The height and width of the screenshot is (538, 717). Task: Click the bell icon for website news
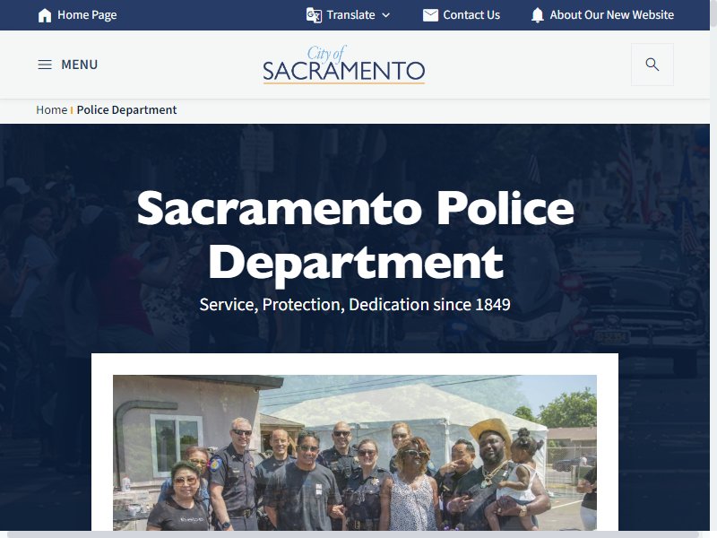coord(538,15)
